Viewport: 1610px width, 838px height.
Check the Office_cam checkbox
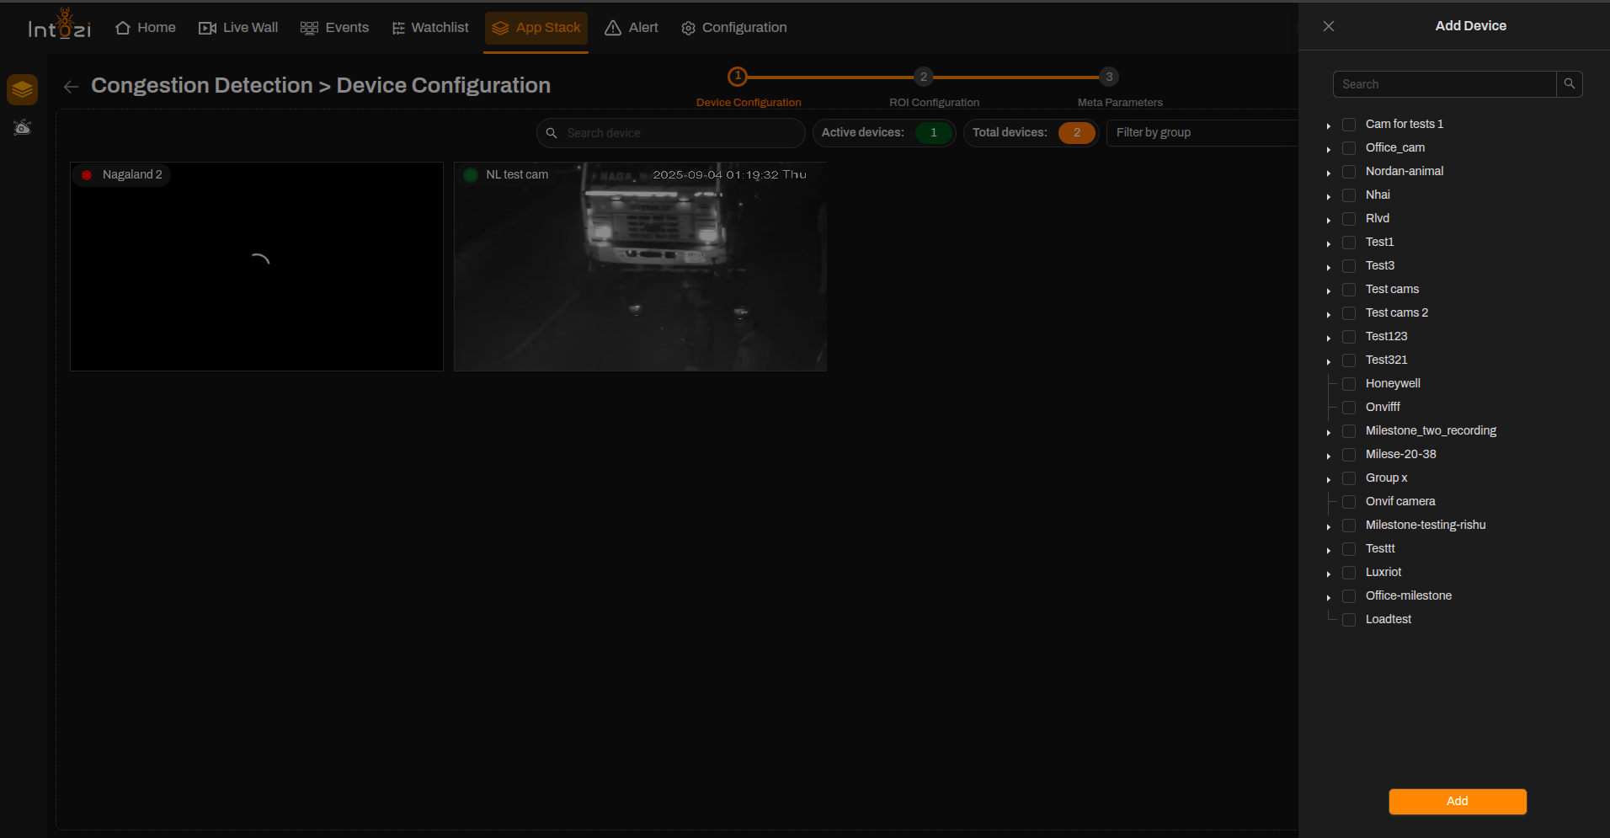[1349, 148]
